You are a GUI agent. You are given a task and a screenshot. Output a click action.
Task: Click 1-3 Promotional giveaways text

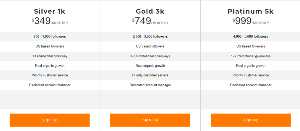click(x=251, y=56)
